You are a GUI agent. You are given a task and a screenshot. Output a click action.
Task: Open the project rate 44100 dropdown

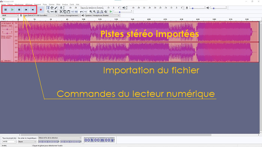[9, 142]
